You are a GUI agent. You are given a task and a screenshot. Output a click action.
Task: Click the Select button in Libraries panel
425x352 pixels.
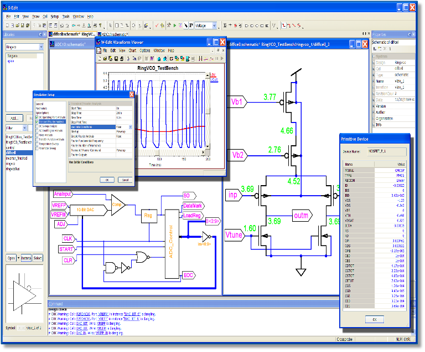38,258
